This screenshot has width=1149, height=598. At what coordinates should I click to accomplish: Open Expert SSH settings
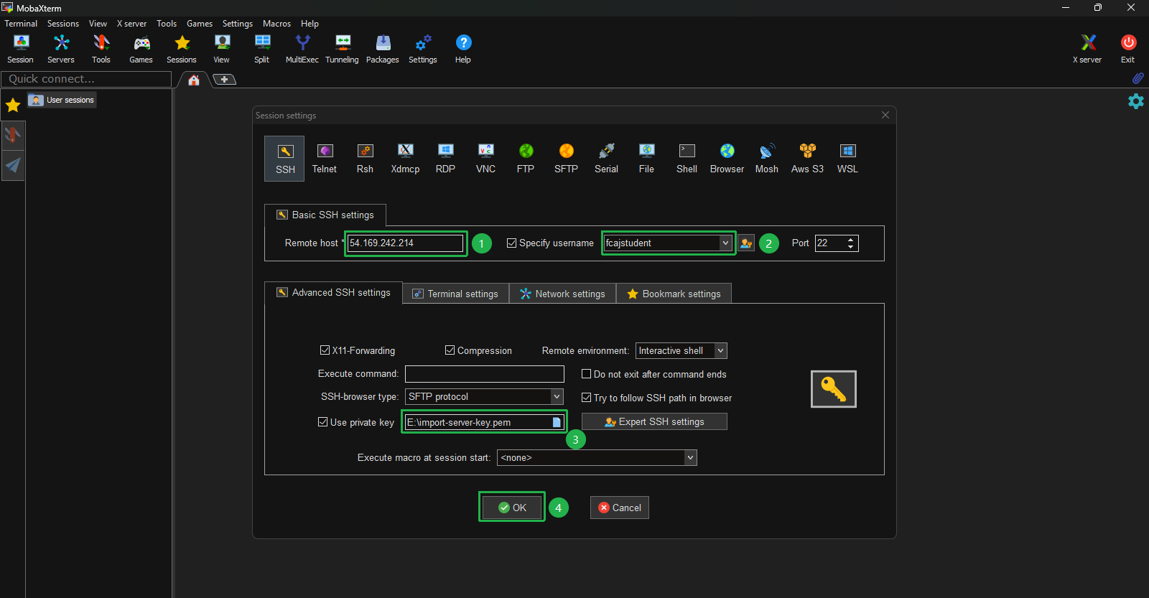point(654,422)
